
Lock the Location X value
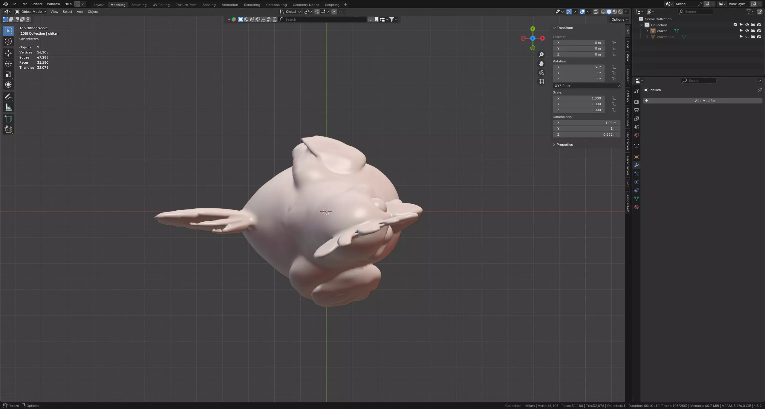[614, 43]
